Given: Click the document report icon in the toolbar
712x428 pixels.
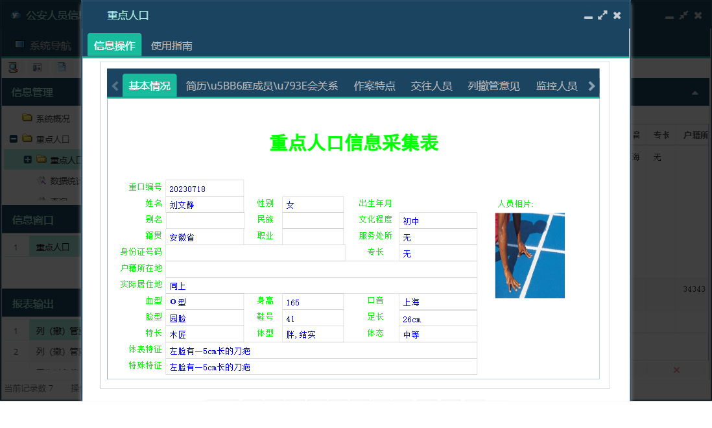Looking at the screenshot, I should click(x=62, y=67).
